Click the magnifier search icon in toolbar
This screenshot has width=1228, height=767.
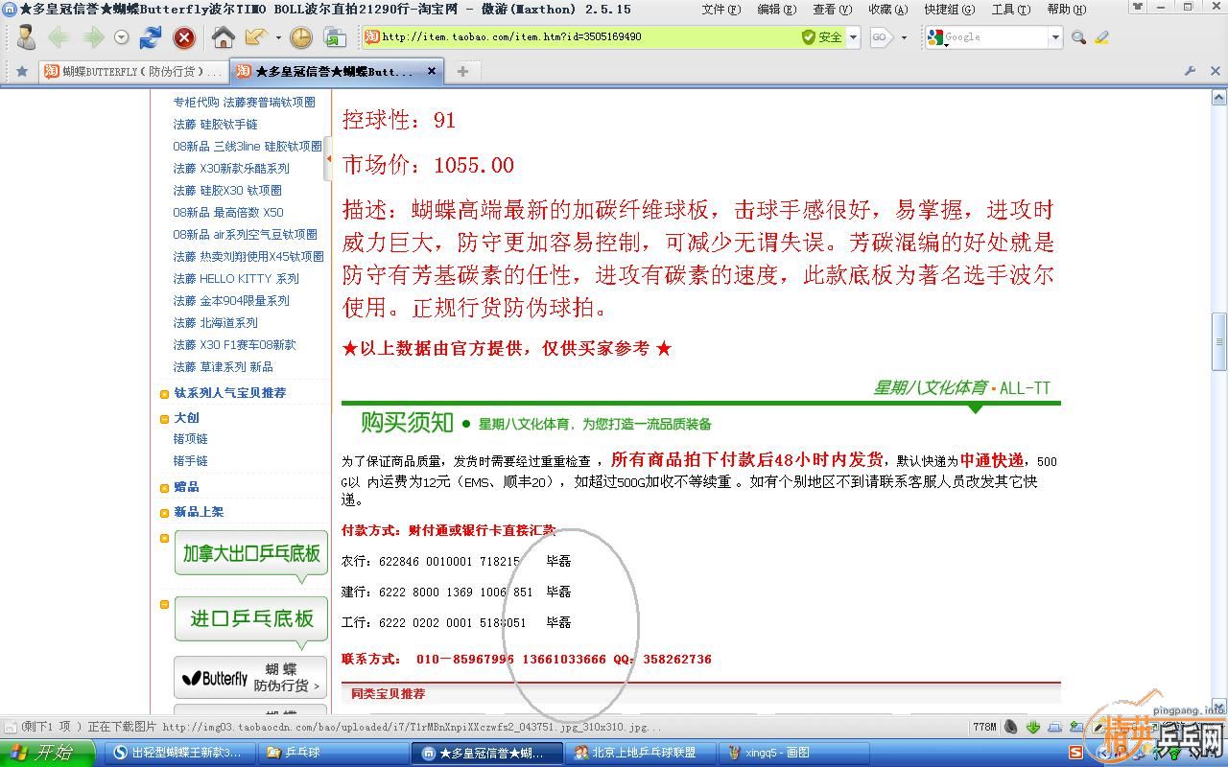point(1078,36)
